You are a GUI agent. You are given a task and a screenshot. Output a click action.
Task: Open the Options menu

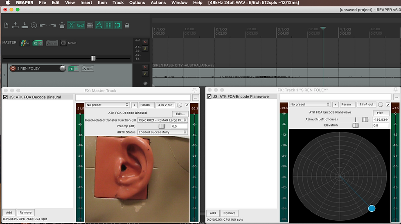point(137,2)
